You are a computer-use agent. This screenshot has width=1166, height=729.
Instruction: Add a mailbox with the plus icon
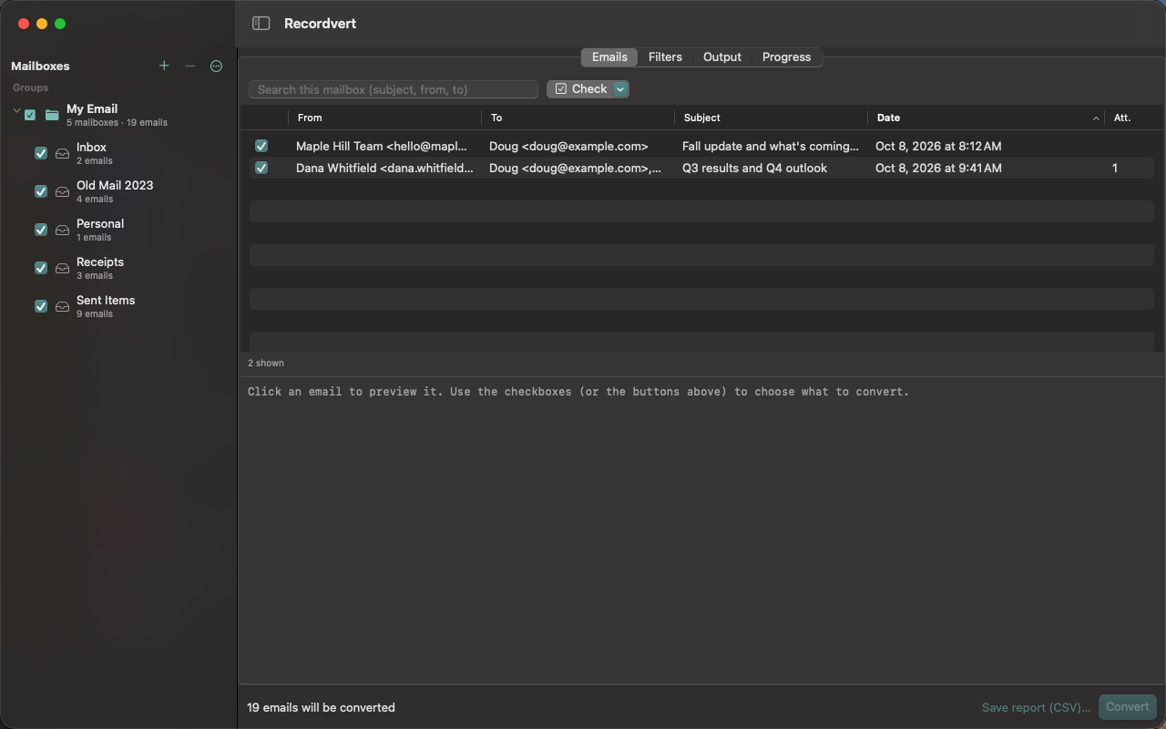(164, 66)
